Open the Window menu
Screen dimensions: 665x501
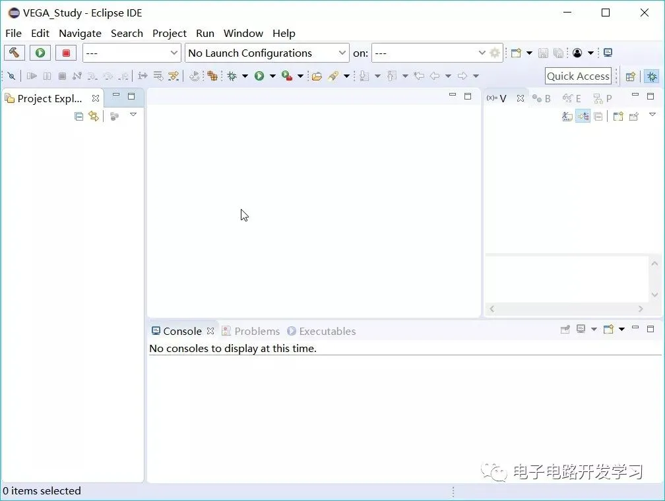click(x=243, y=34)
